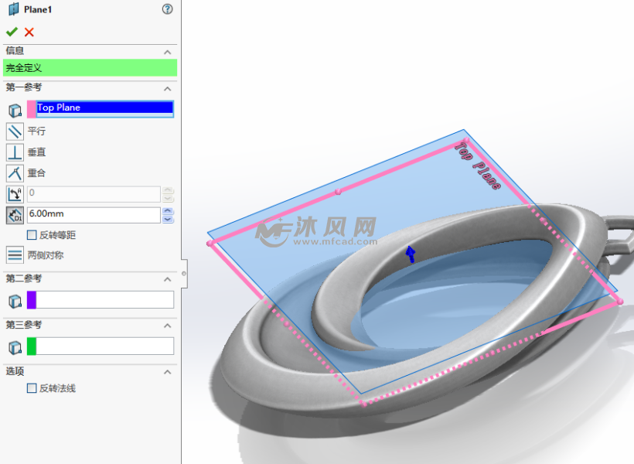Click the purple second reference color swatch

[32, 300]
